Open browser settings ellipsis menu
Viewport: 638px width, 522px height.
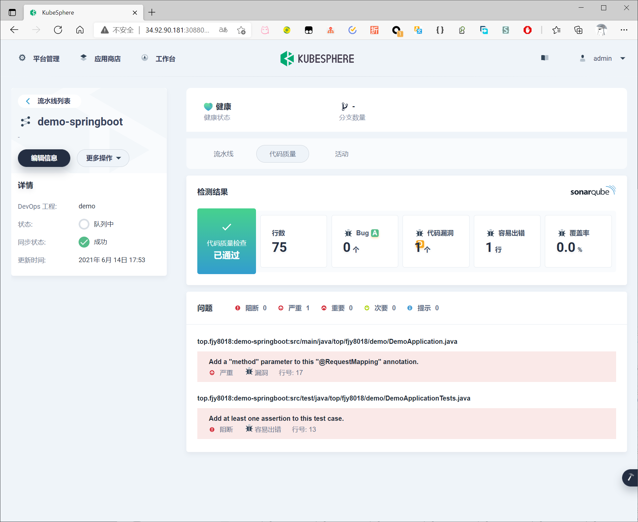[x=624, y=30]
